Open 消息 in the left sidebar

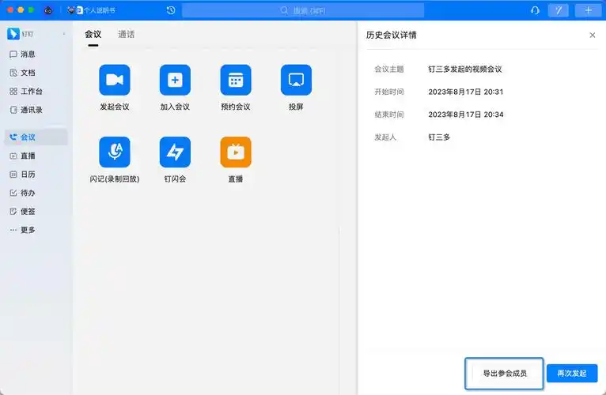[x=28, y=55]
